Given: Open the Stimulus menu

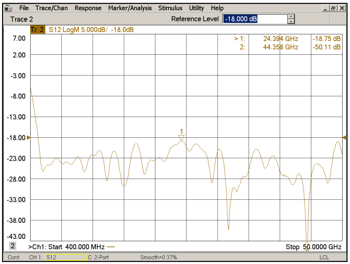Looking at the screenshot, I should coord(170,8).
